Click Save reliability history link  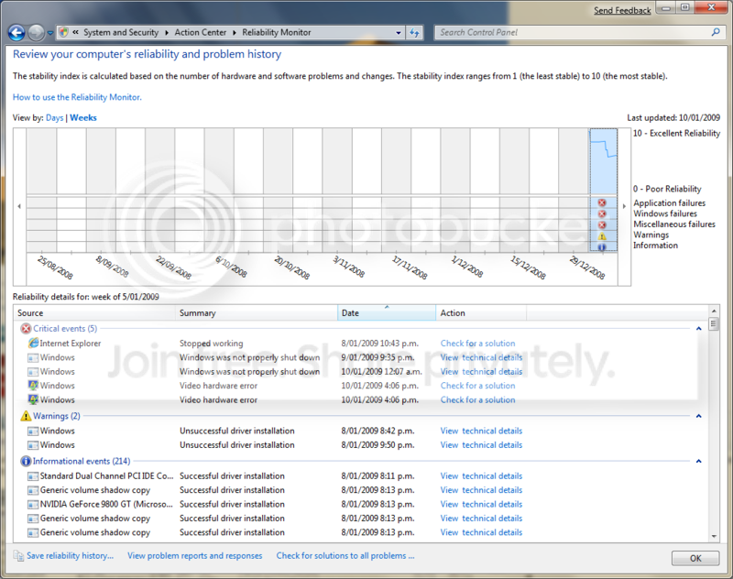[71, 555]
